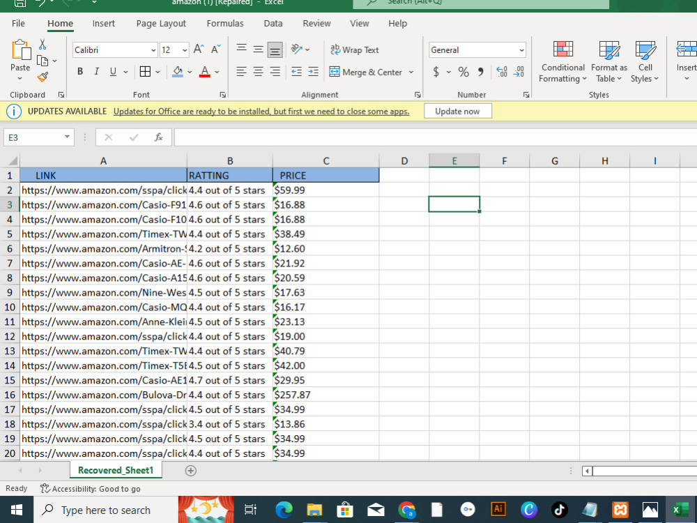The height and width of the screenshot is (523, 697).
Task: Open Conditional Formatting menu
Action: point(562,62)
